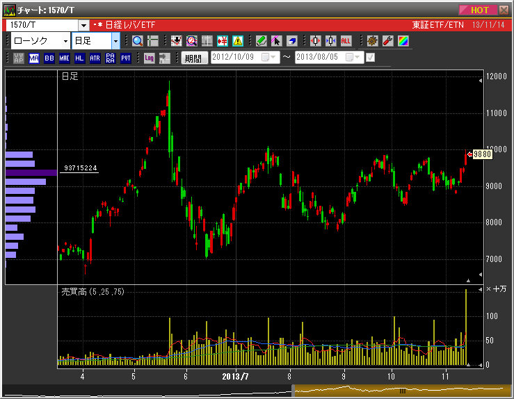Click the yellow warning triangle icon
Screen dimensions: 514x399
[x=238, y=41]
